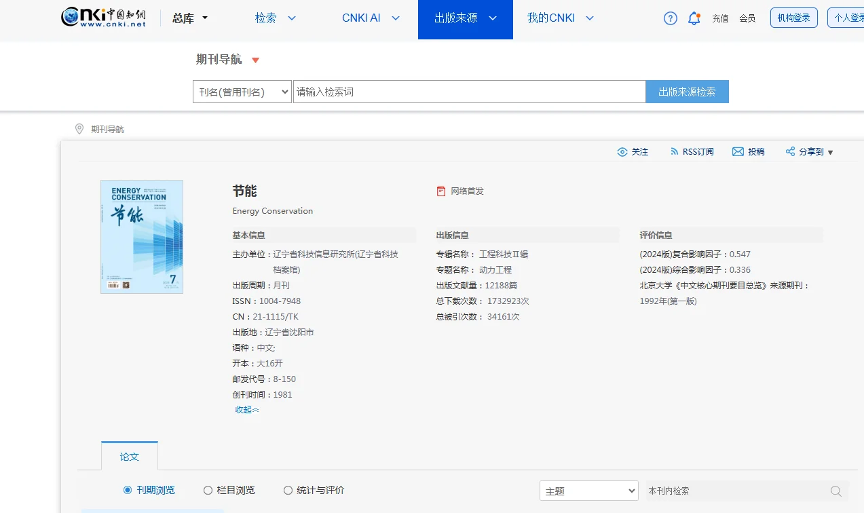Expand the 期刊导航 red triangle menu

pyautogui.click(x=255, y=60)
